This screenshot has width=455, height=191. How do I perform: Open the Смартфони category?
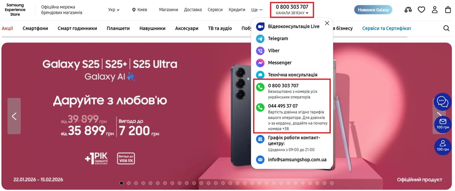point(35,28)
